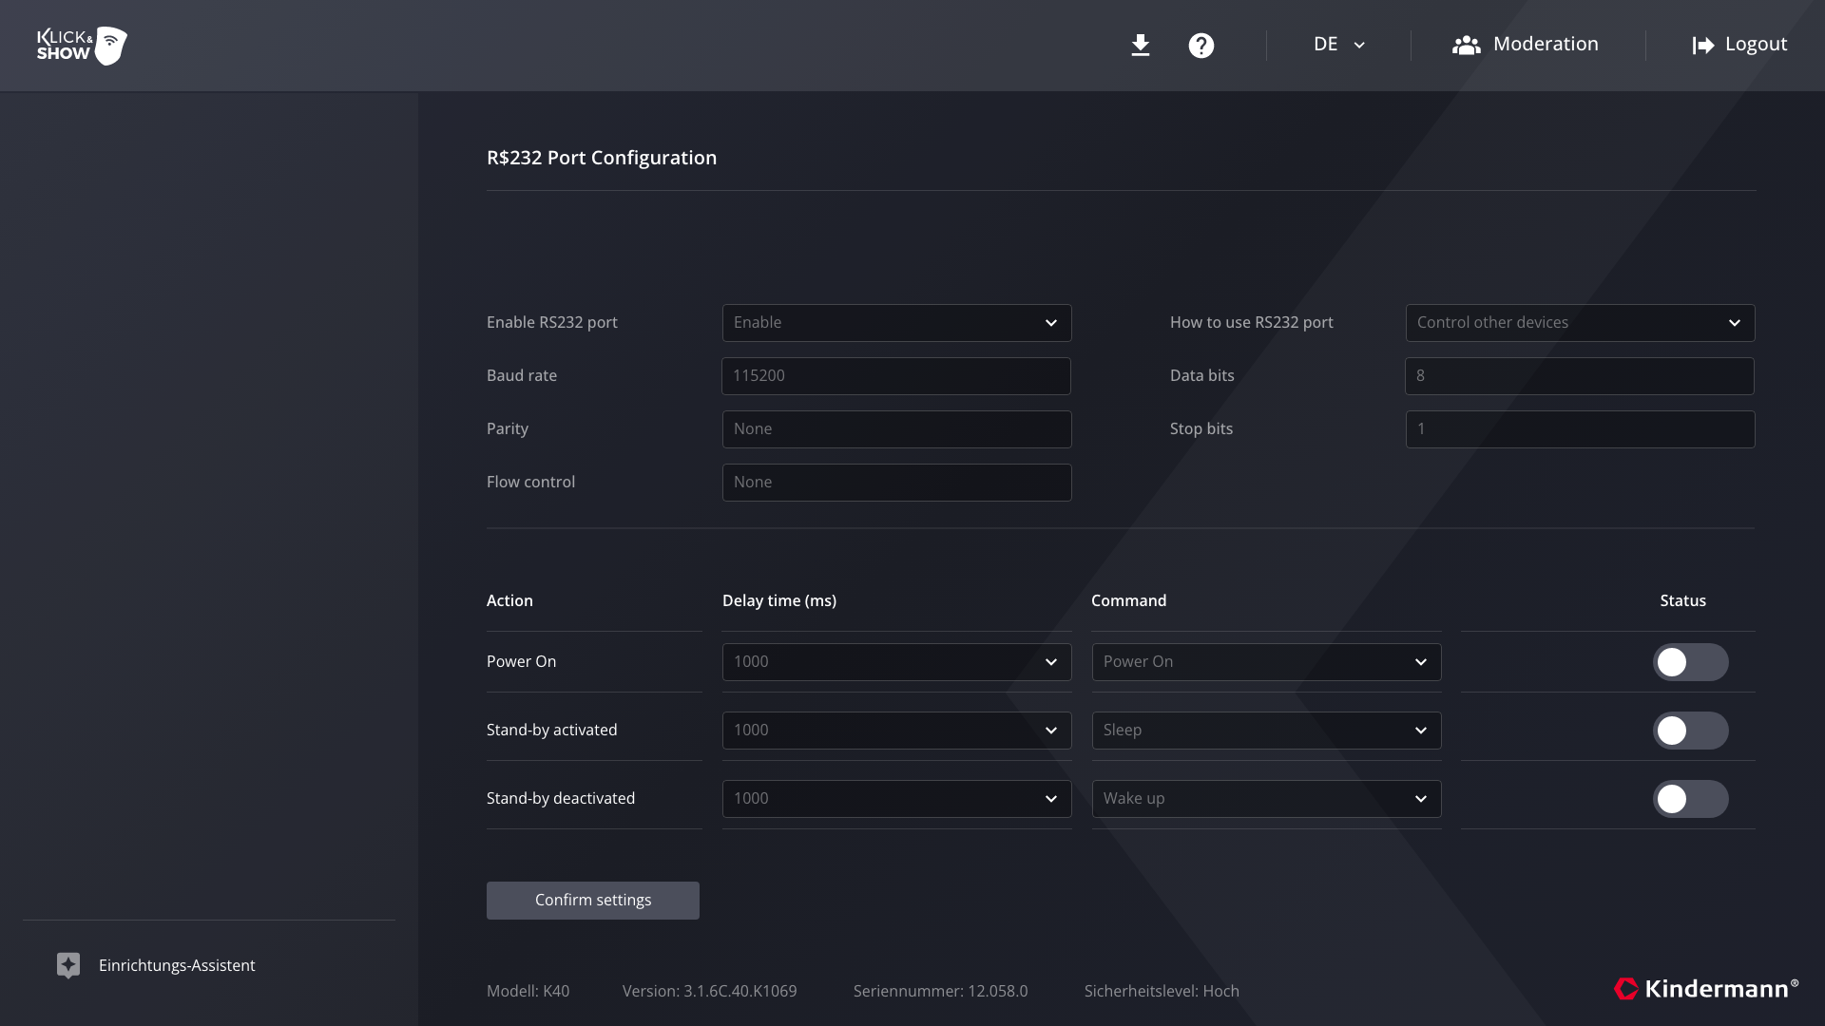Click the 'Delay time (ms)' column header

(x=779, y=600)
